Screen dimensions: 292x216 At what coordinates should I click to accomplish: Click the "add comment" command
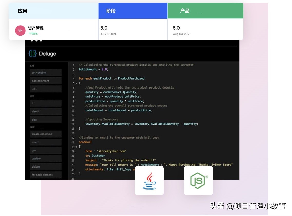tap(45, 81)
